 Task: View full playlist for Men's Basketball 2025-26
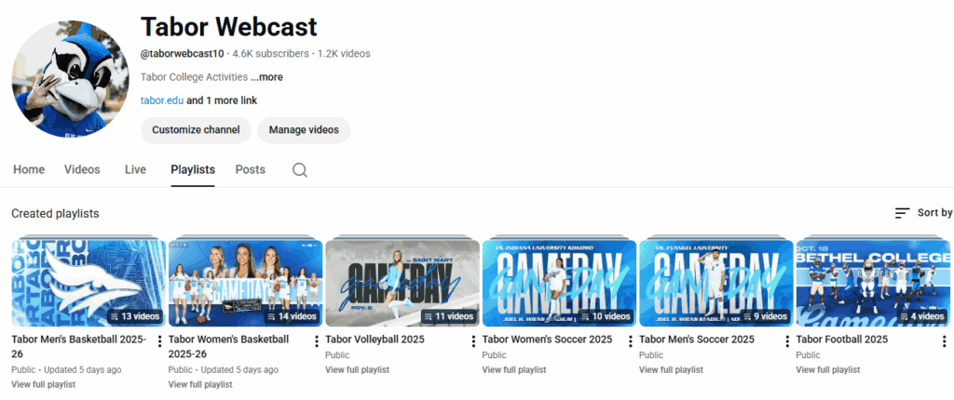pos(43,384)
